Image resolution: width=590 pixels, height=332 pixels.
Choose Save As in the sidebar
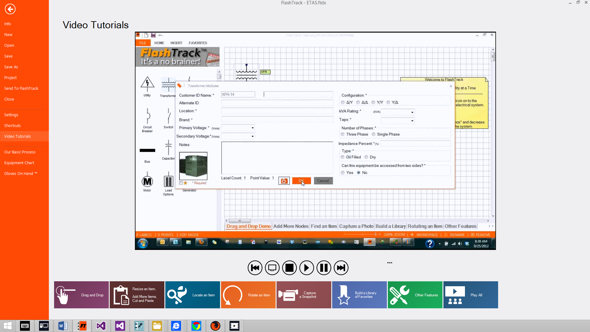[11, 67]
